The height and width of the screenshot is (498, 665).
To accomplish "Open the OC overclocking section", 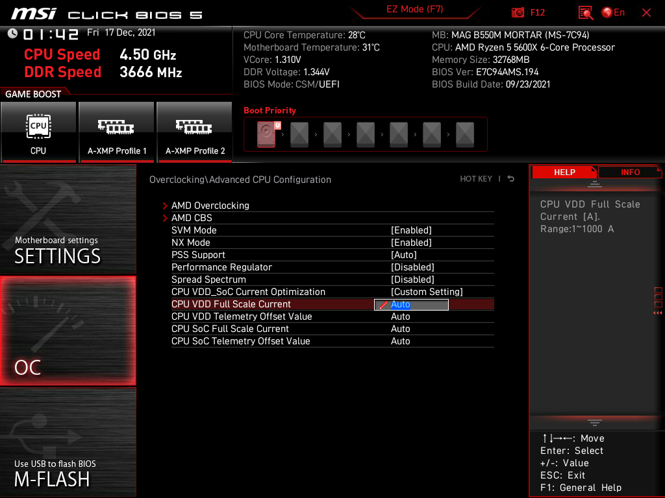I will 68,331.
